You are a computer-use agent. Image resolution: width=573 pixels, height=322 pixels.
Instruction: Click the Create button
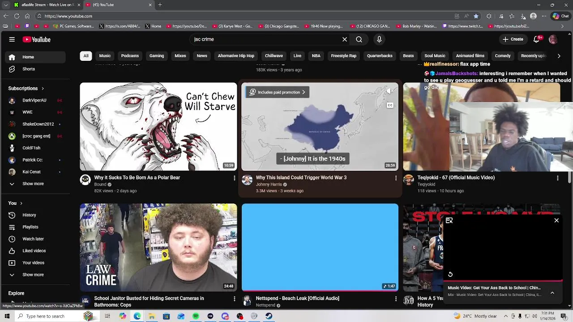click(513, 39)
